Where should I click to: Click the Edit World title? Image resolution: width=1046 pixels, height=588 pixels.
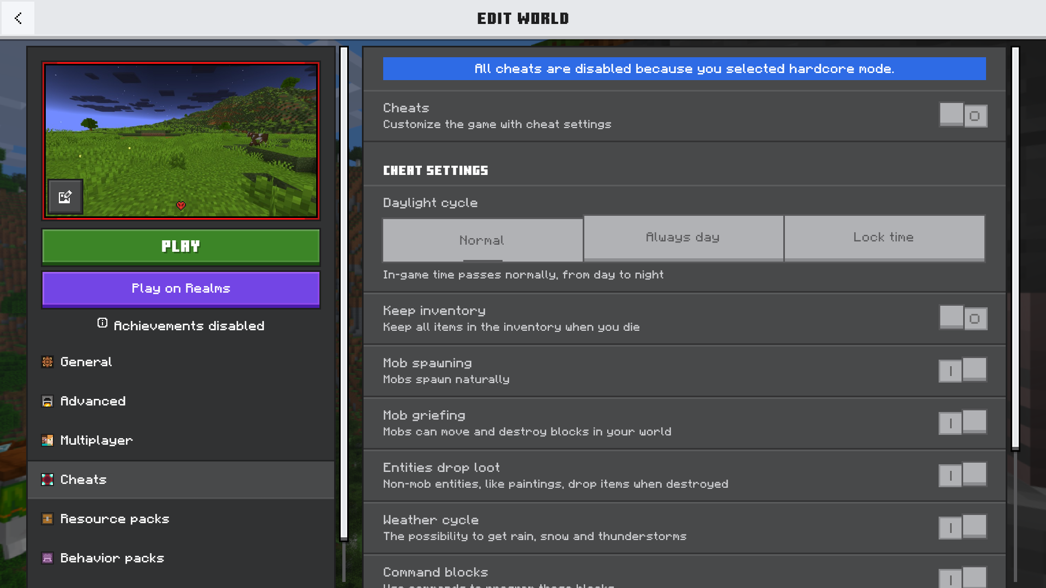(x=523, y=19)
